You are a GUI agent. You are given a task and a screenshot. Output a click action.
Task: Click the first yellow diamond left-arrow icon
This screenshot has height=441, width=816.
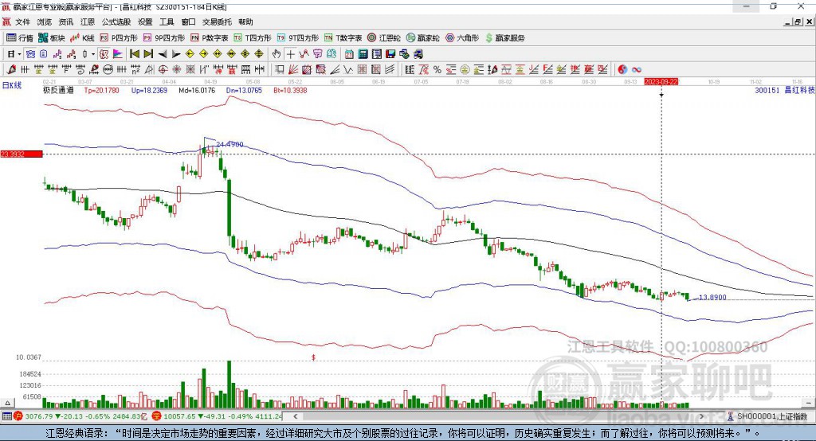[x=190, y=54]
